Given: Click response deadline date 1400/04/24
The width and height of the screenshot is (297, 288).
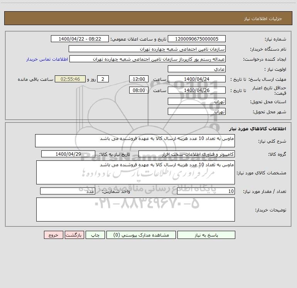Looking at the screenshot, I should (197, 79).
